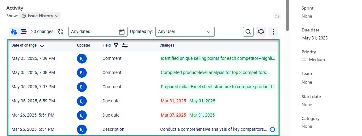
Task: Switch to grouped-by-user view icon
Action: 14,31
